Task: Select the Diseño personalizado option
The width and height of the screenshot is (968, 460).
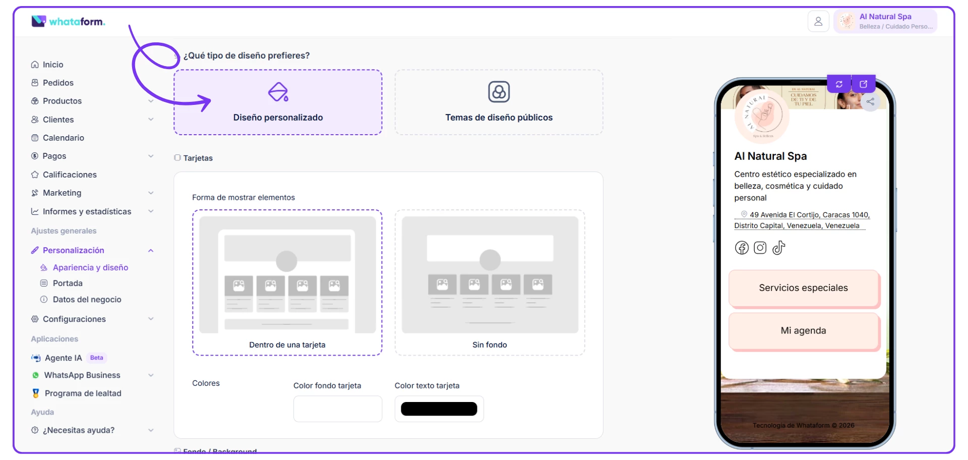Action: click(278, 102)
